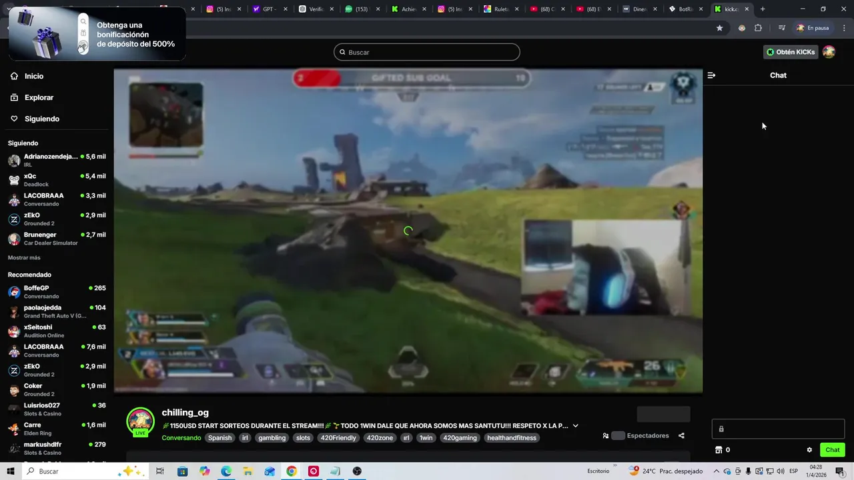Viewport: 854px width, 480px height.
Task: Open the Spanish tag link
Action: coord(220,438)
